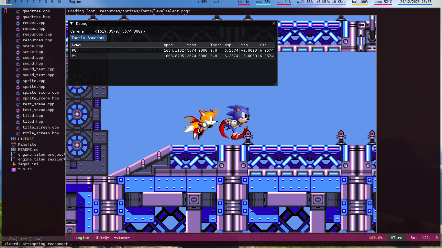
Task: Open scene.hpp in the file tree
Action: point(33,52)
